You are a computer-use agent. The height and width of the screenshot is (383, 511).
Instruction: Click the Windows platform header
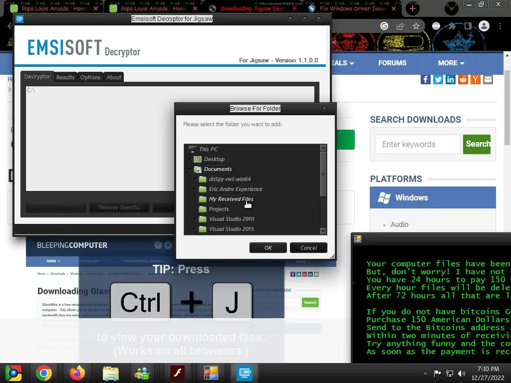[433, 197]
